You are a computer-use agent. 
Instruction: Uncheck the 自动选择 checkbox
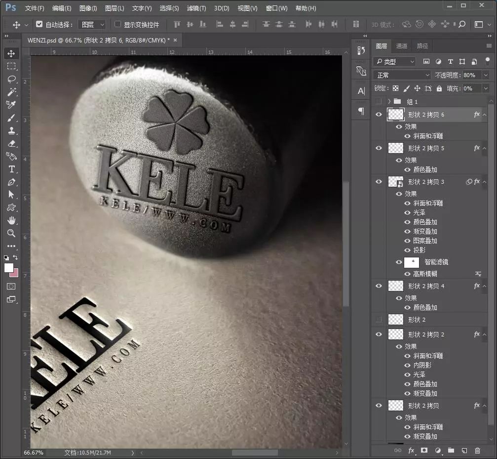(39, 24)
